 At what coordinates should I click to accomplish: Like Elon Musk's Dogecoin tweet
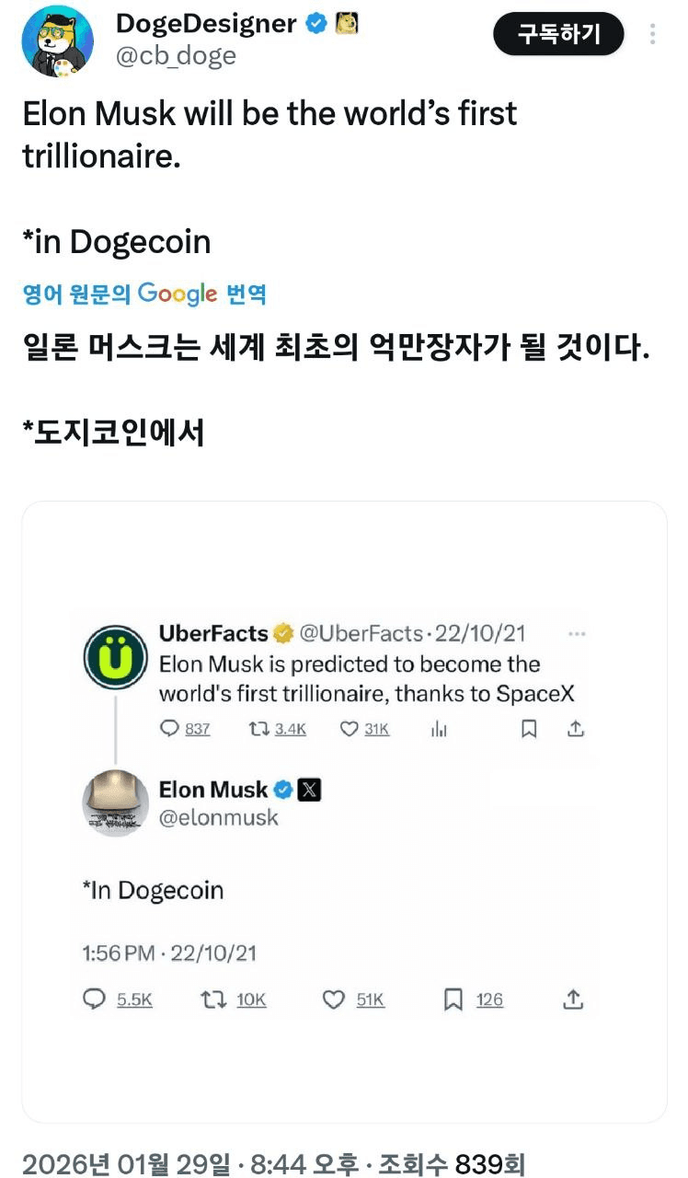pos(334,999)
